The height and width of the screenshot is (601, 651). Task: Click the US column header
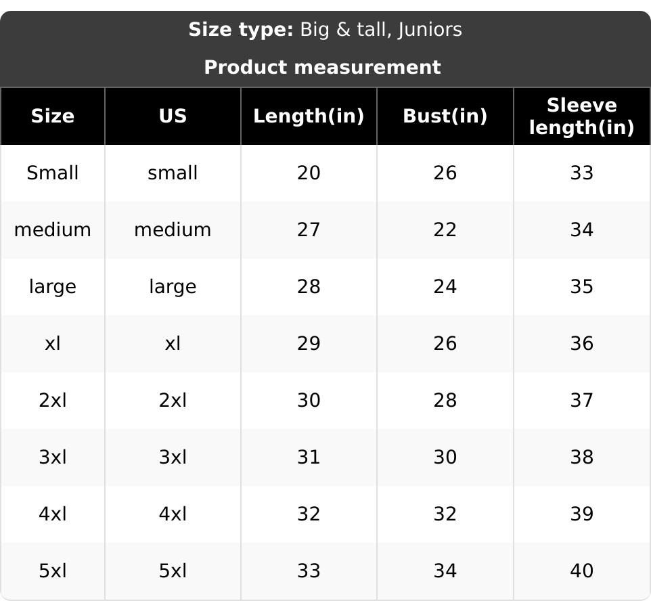[x=173, y=116]
